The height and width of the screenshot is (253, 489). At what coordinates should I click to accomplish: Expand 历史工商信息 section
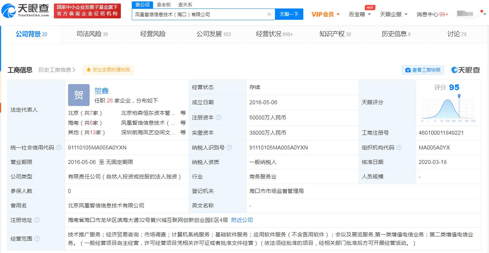[57, 70]
